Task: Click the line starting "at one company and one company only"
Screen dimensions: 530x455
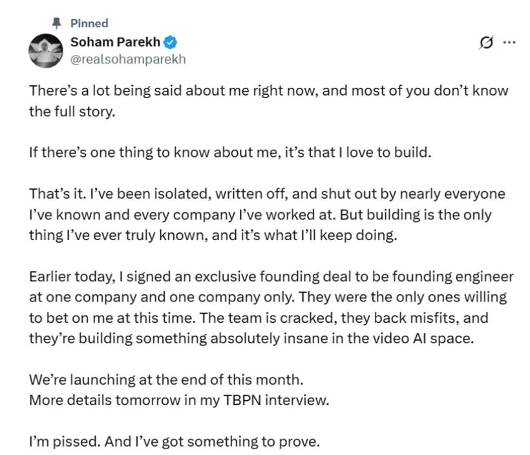Action: click(268, 298)
